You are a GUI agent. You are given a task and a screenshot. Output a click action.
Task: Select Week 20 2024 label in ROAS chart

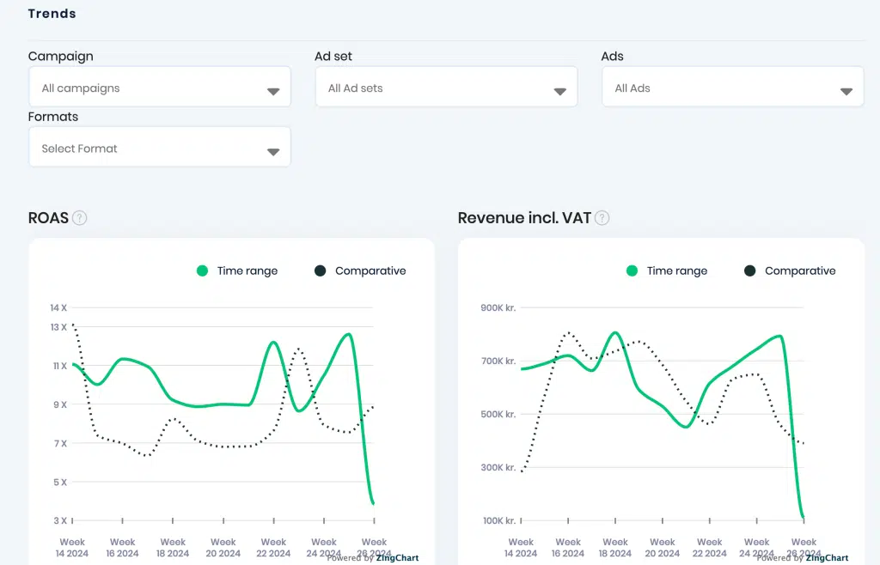pos(223,548)
